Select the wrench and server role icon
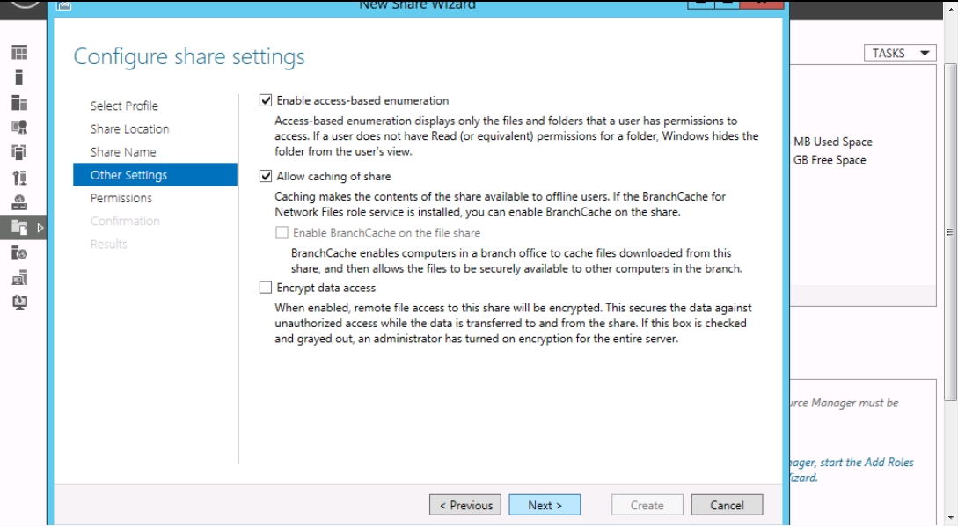The height and width of the screenshot is (526, 958). (x=19, y=178)
